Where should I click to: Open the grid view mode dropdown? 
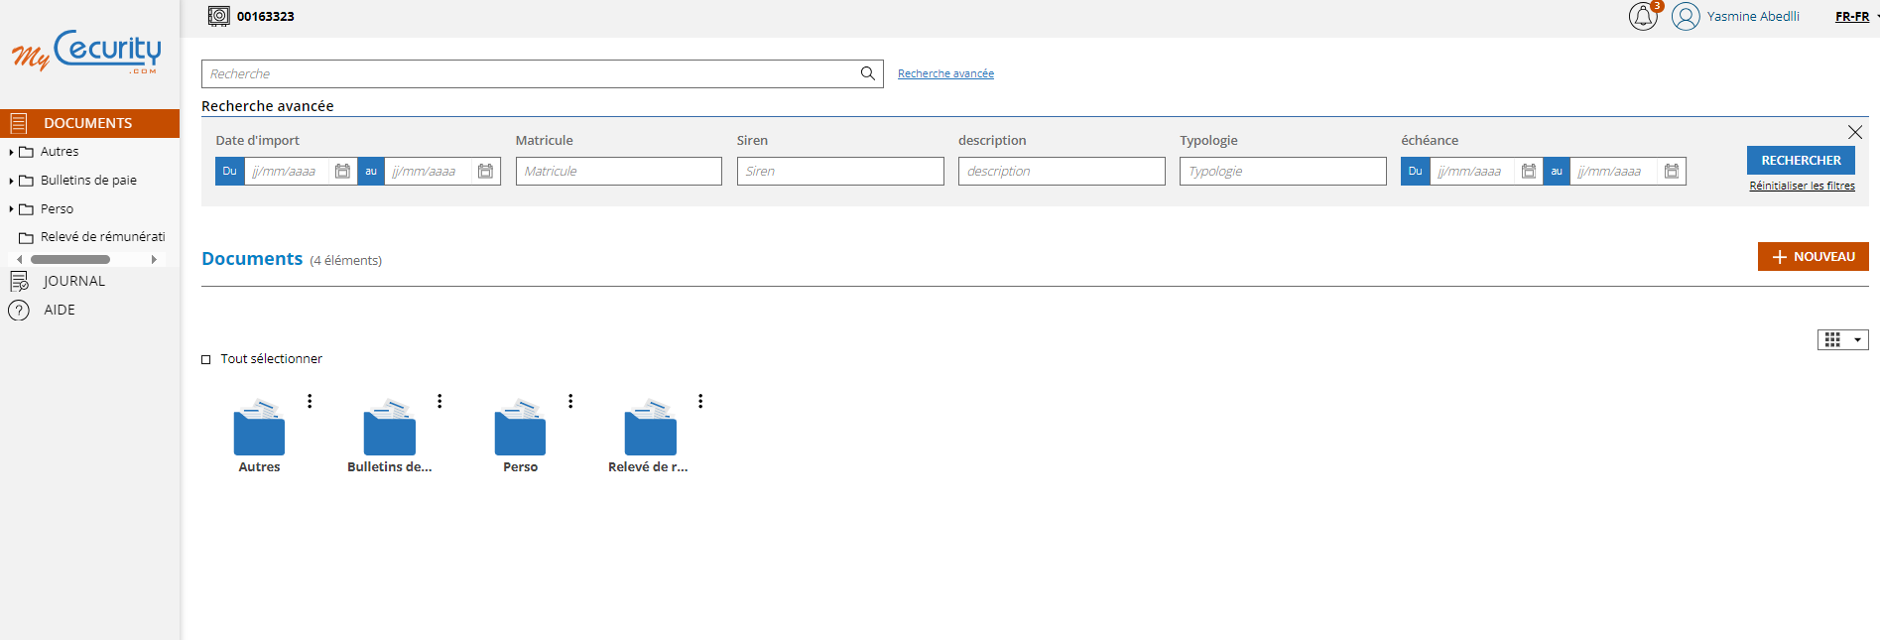click(1842, 339)
